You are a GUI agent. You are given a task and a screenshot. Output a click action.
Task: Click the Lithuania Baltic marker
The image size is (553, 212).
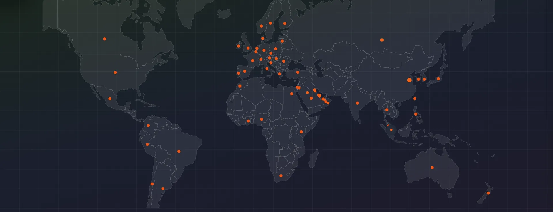coord(282,41)
